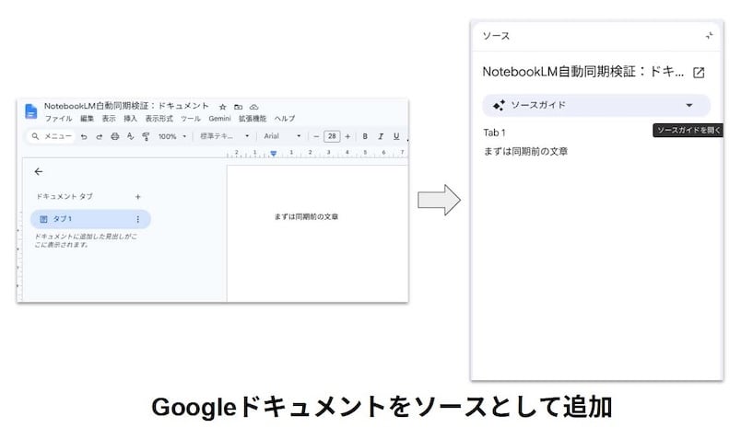Open the 表示 menu
This screenshot has height=428, width=741.
(x=109, y=119)
